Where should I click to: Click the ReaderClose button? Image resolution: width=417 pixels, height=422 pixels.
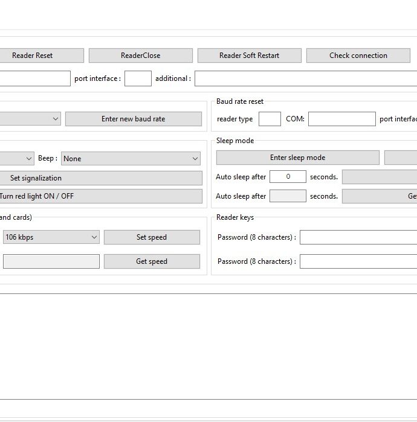tap(141, 56)
